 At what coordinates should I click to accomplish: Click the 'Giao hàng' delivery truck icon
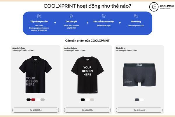(x=136, y=16)
